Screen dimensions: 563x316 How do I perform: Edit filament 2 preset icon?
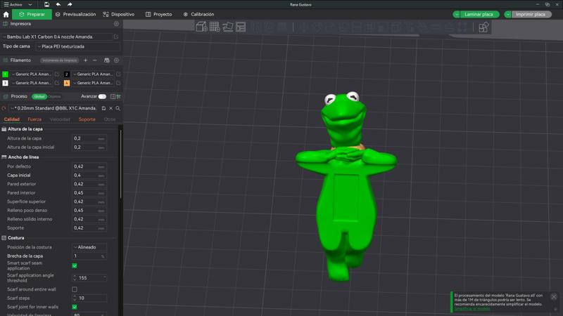[118, 74]
